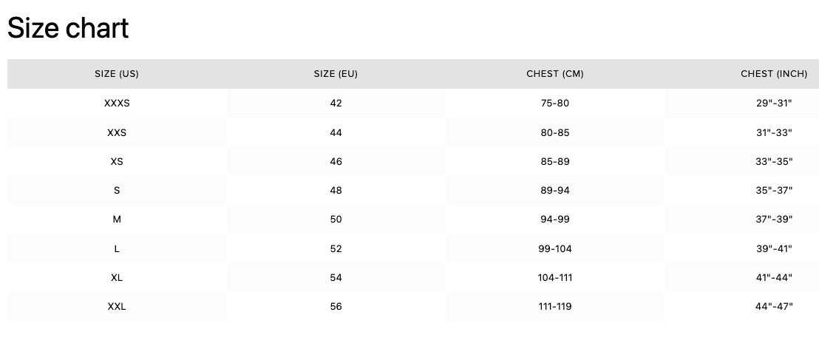Click the CHEST (INCH) column header
The image size is (819, 346).
tap(774, 74)
